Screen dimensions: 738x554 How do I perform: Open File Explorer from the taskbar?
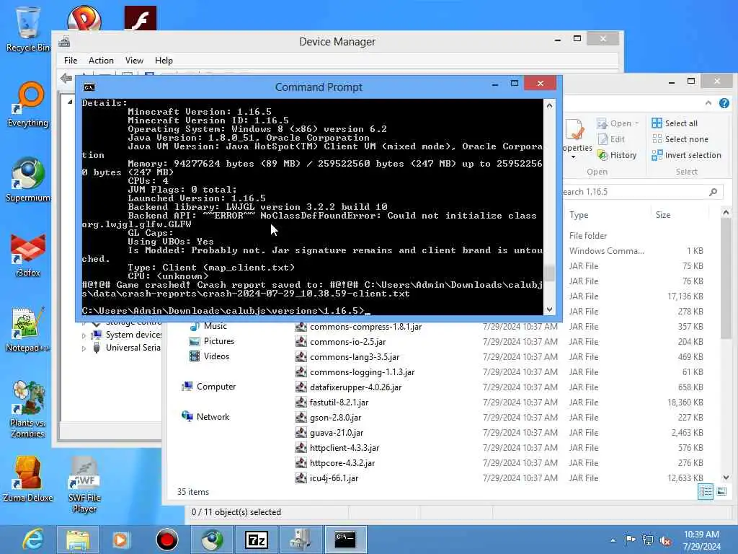point(78,540)
